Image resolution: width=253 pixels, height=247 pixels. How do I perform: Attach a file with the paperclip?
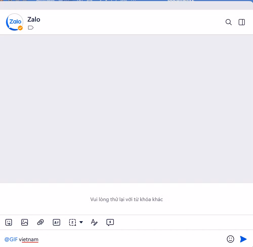(40, 222)
